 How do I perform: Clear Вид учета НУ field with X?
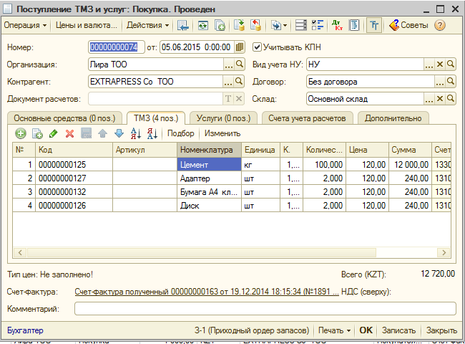[440, 64]
